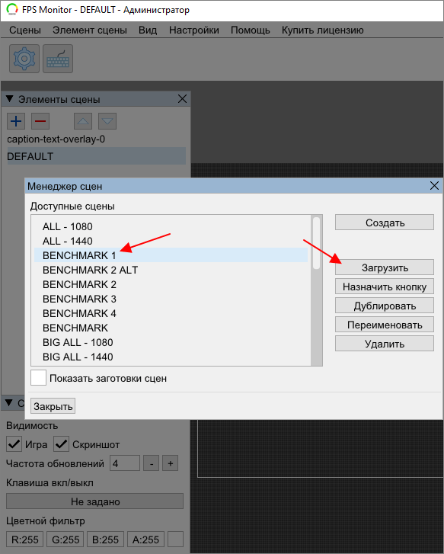Select scene BIG ALL - 1080

pos(171,342)
